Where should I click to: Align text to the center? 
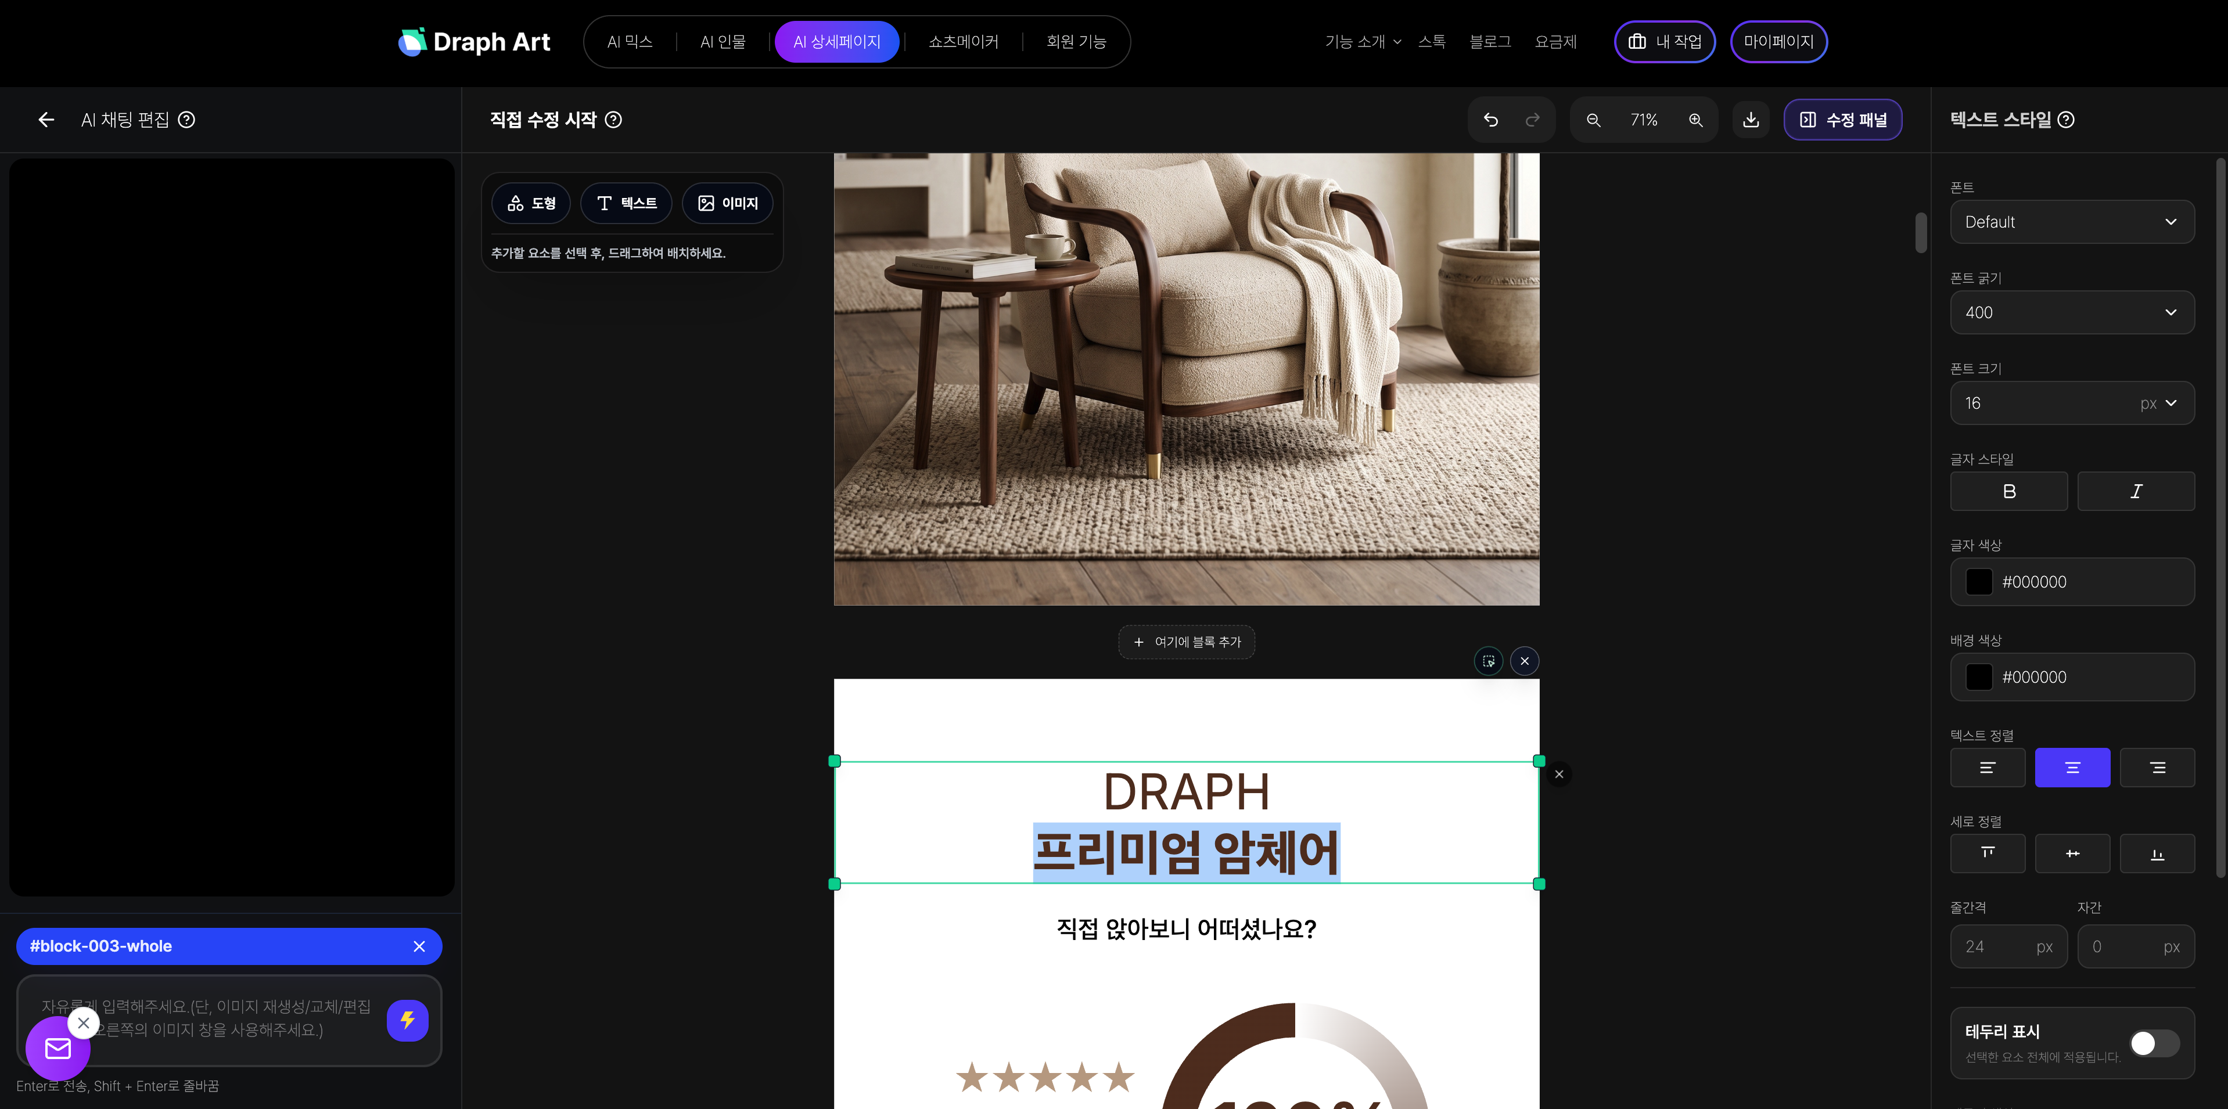click(2072, 768)
